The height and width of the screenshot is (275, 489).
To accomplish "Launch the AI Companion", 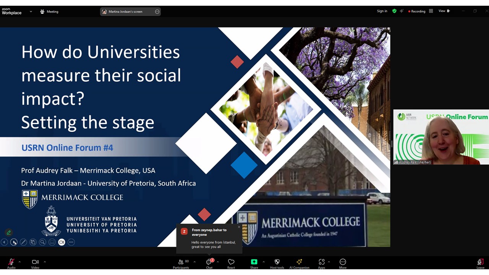I will [x=299, y=262].
